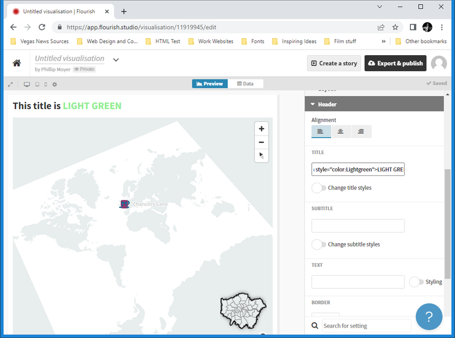455x338 pixels.
Task: Go to the Flourish home icon
Action: click(x=17, y=63)
